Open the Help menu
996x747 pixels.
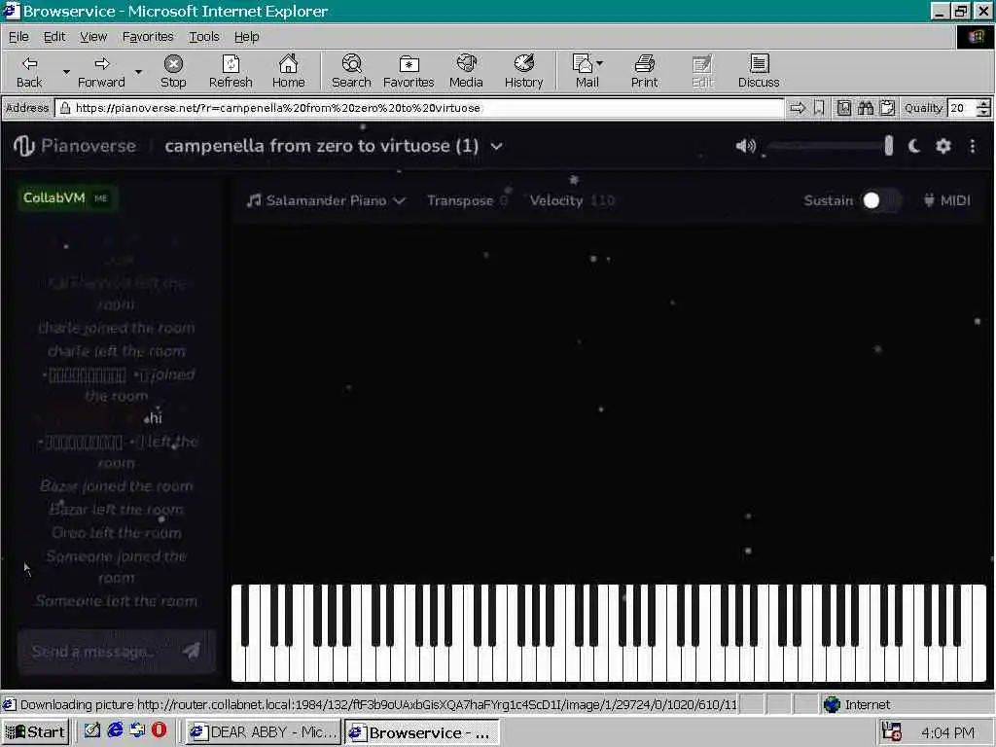click(246, 37)
